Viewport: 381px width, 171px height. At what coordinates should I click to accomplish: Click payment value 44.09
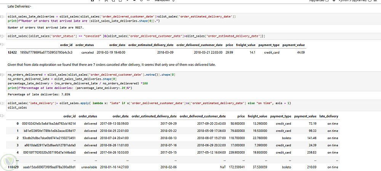click(301, 52)
